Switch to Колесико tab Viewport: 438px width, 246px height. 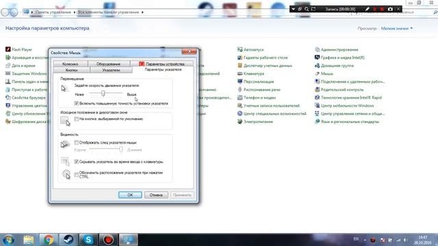pyautogui.click(x=70, y=64)
